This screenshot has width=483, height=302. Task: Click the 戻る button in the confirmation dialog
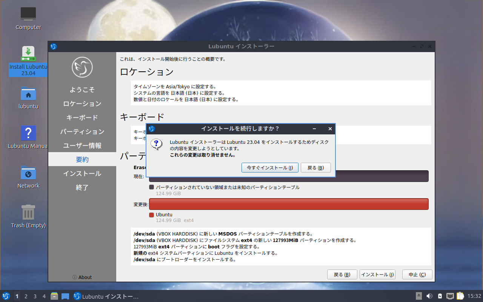click(315, 168)
